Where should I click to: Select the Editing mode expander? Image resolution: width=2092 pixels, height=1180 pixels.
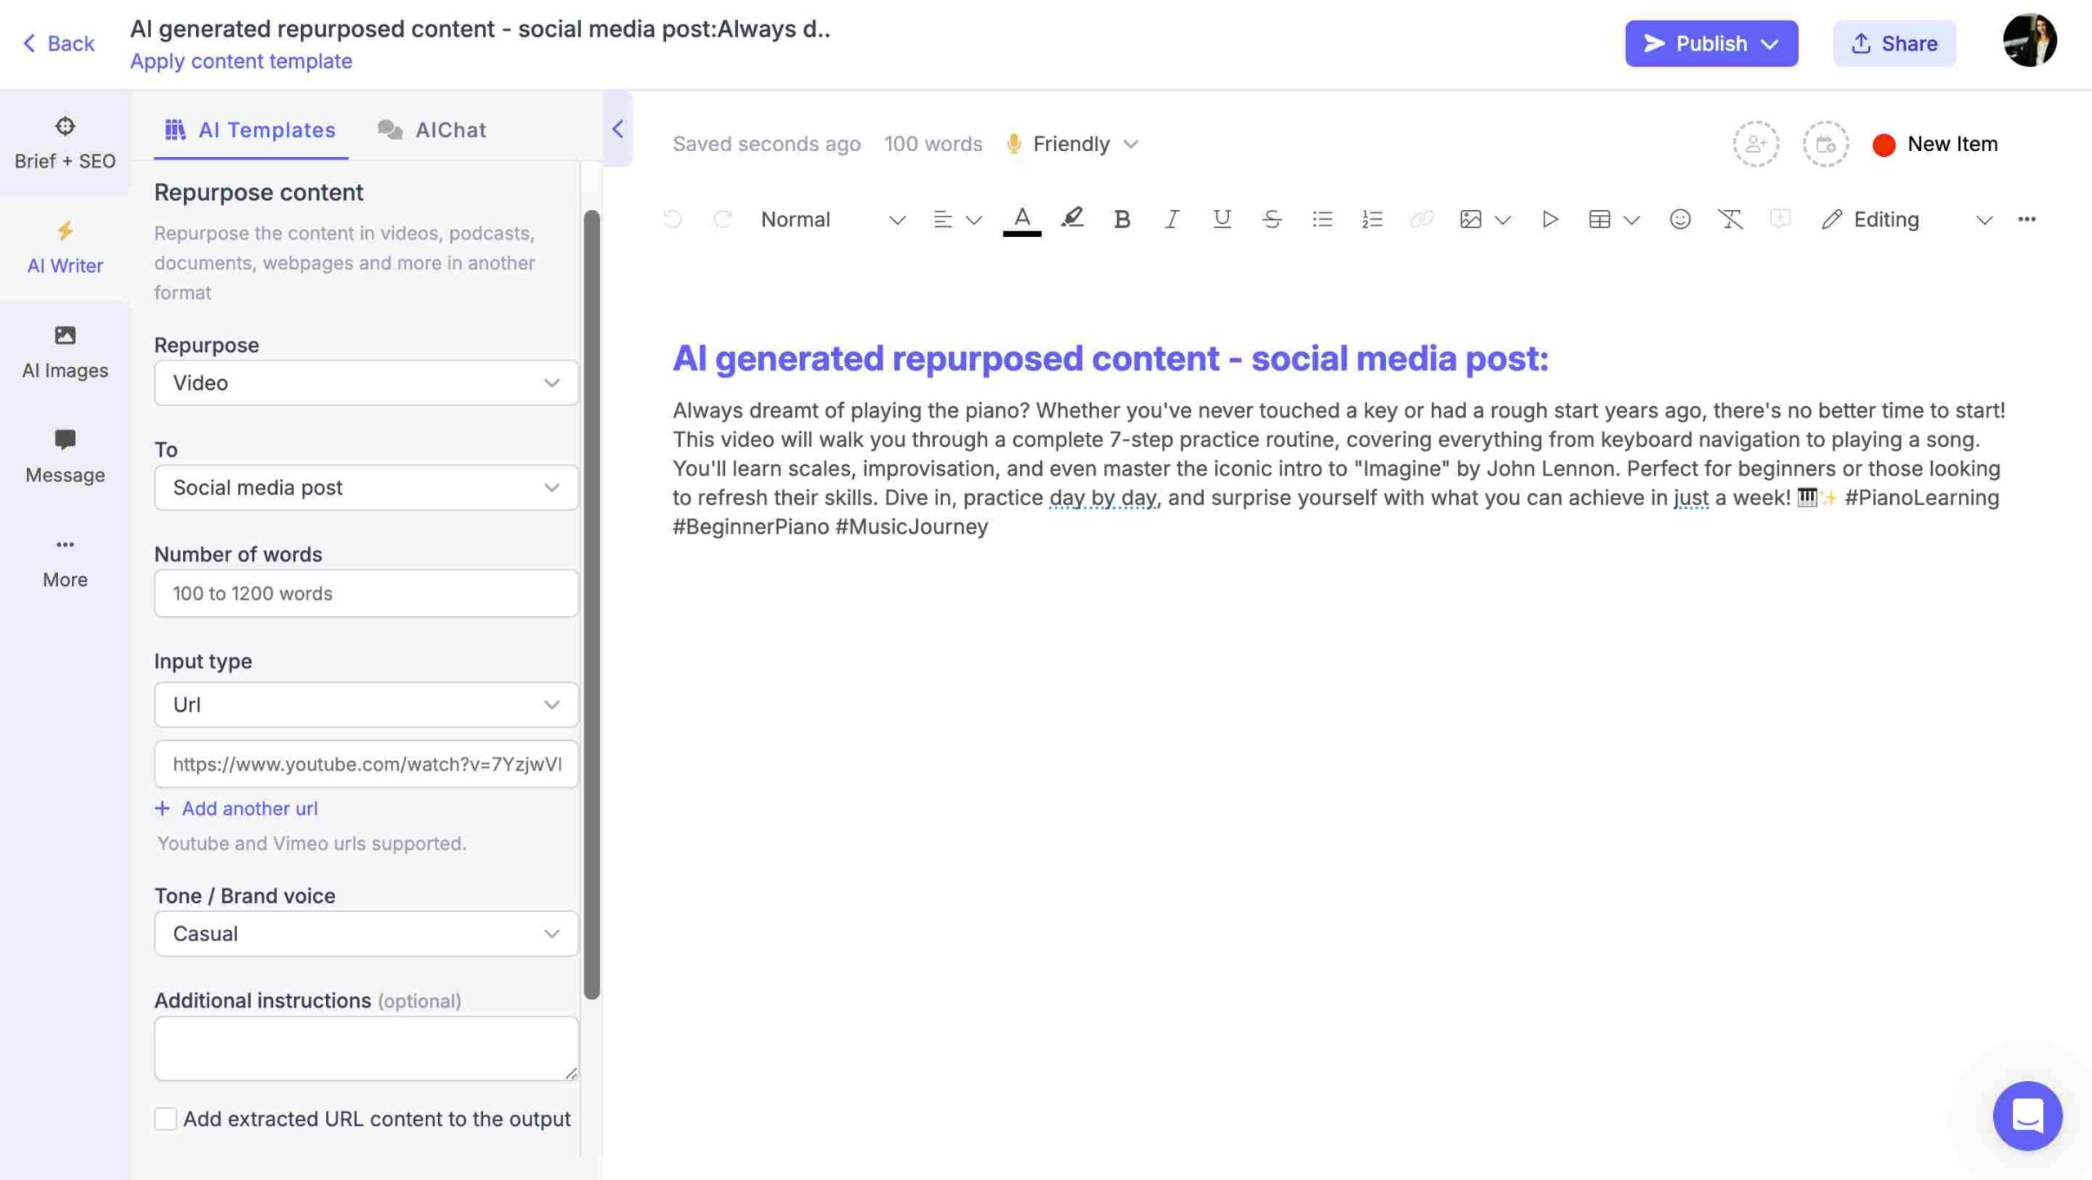tap(1986, 220)
